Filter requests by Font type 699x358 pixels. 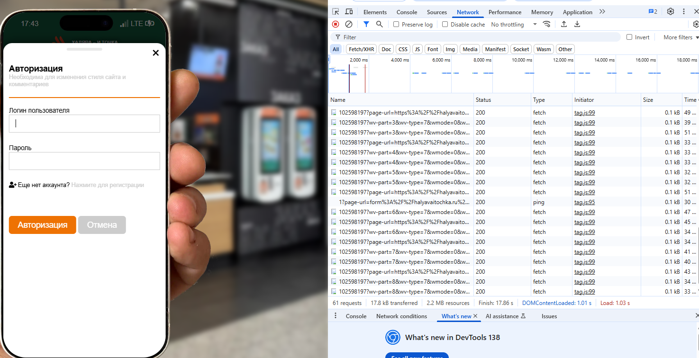pyautogui.click(x=433, y=49)
